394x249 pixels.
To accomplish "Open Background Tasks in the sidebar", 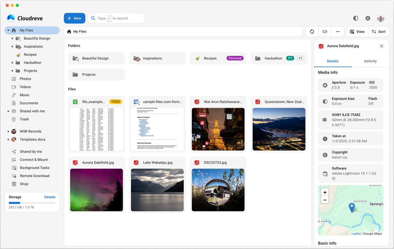I will [x=35, y=168].
